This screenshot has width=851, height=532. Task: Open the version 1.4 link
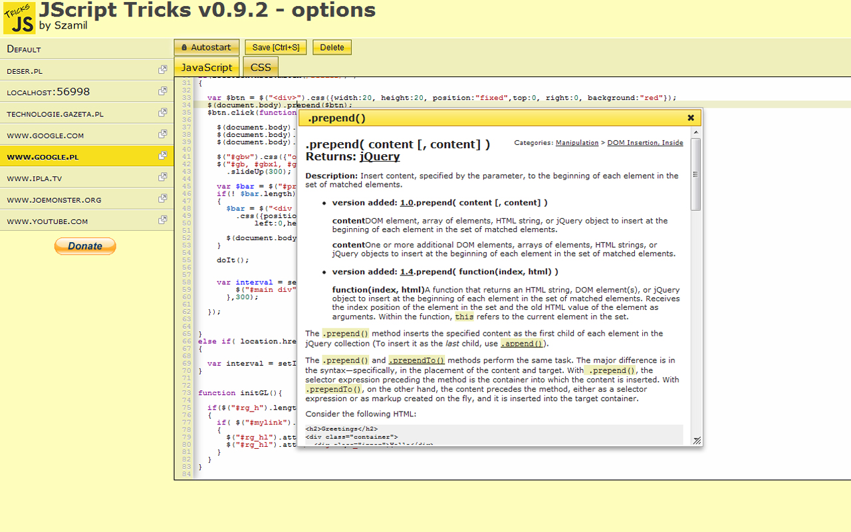tap(407, 272)
